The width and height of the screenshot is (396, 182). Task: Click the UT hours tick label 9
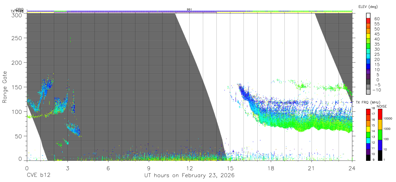(149, 168)
